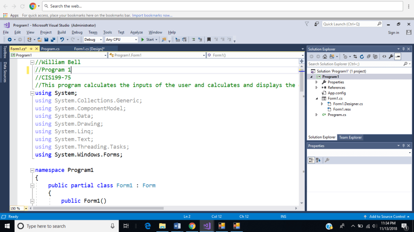The image size is (414, 232).
Task: Click Sign in at top right
Action: 393,33
